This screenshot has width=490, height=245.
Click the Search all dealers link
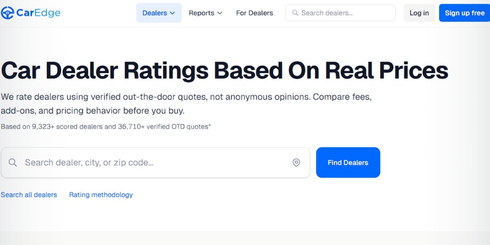tap(29, 195)
